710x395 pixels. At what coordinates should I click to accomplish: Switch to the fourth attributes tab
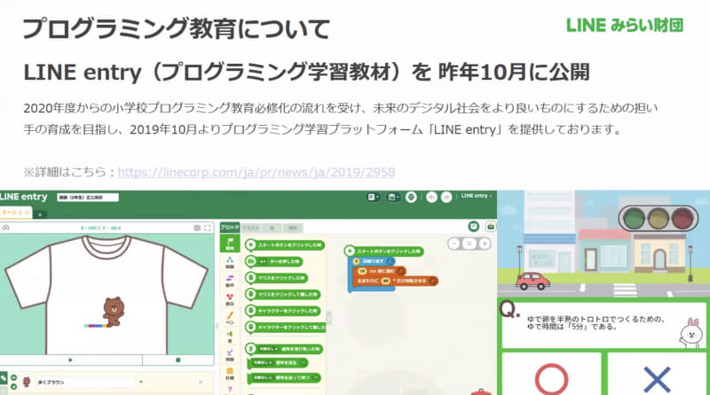tap(293, 228)
